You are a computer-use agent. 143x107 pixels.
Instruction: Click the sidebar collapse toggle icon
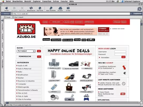(2, 21)
